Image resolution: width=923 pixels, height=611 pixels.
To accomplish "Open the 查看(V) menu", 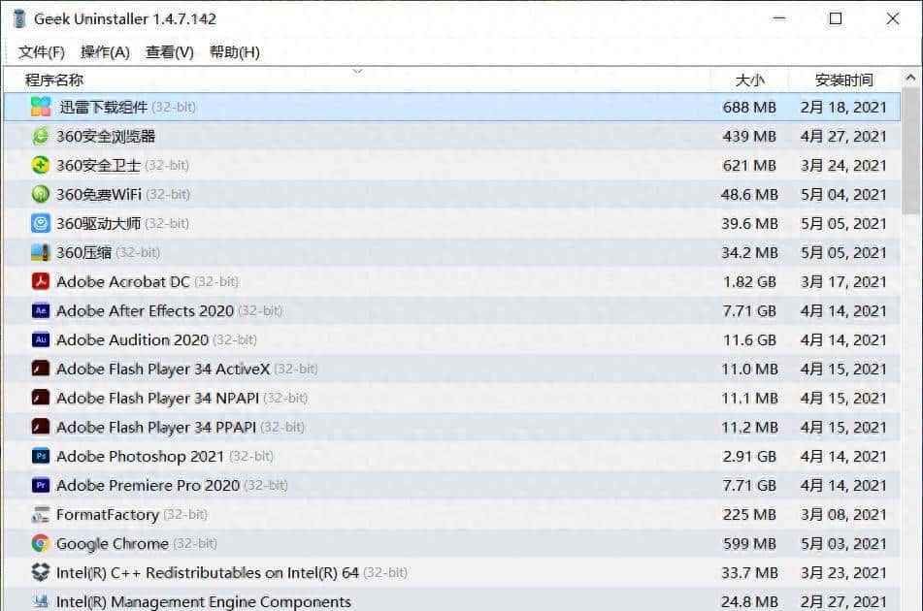I will (170, 52).
